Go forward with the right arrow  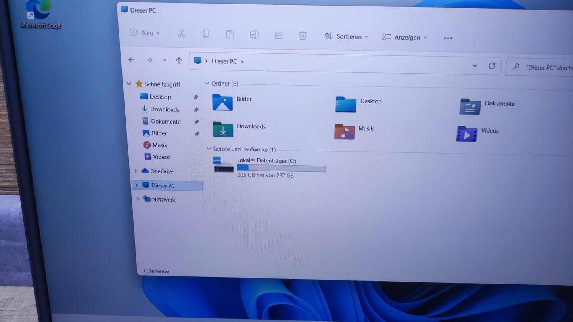149,60
